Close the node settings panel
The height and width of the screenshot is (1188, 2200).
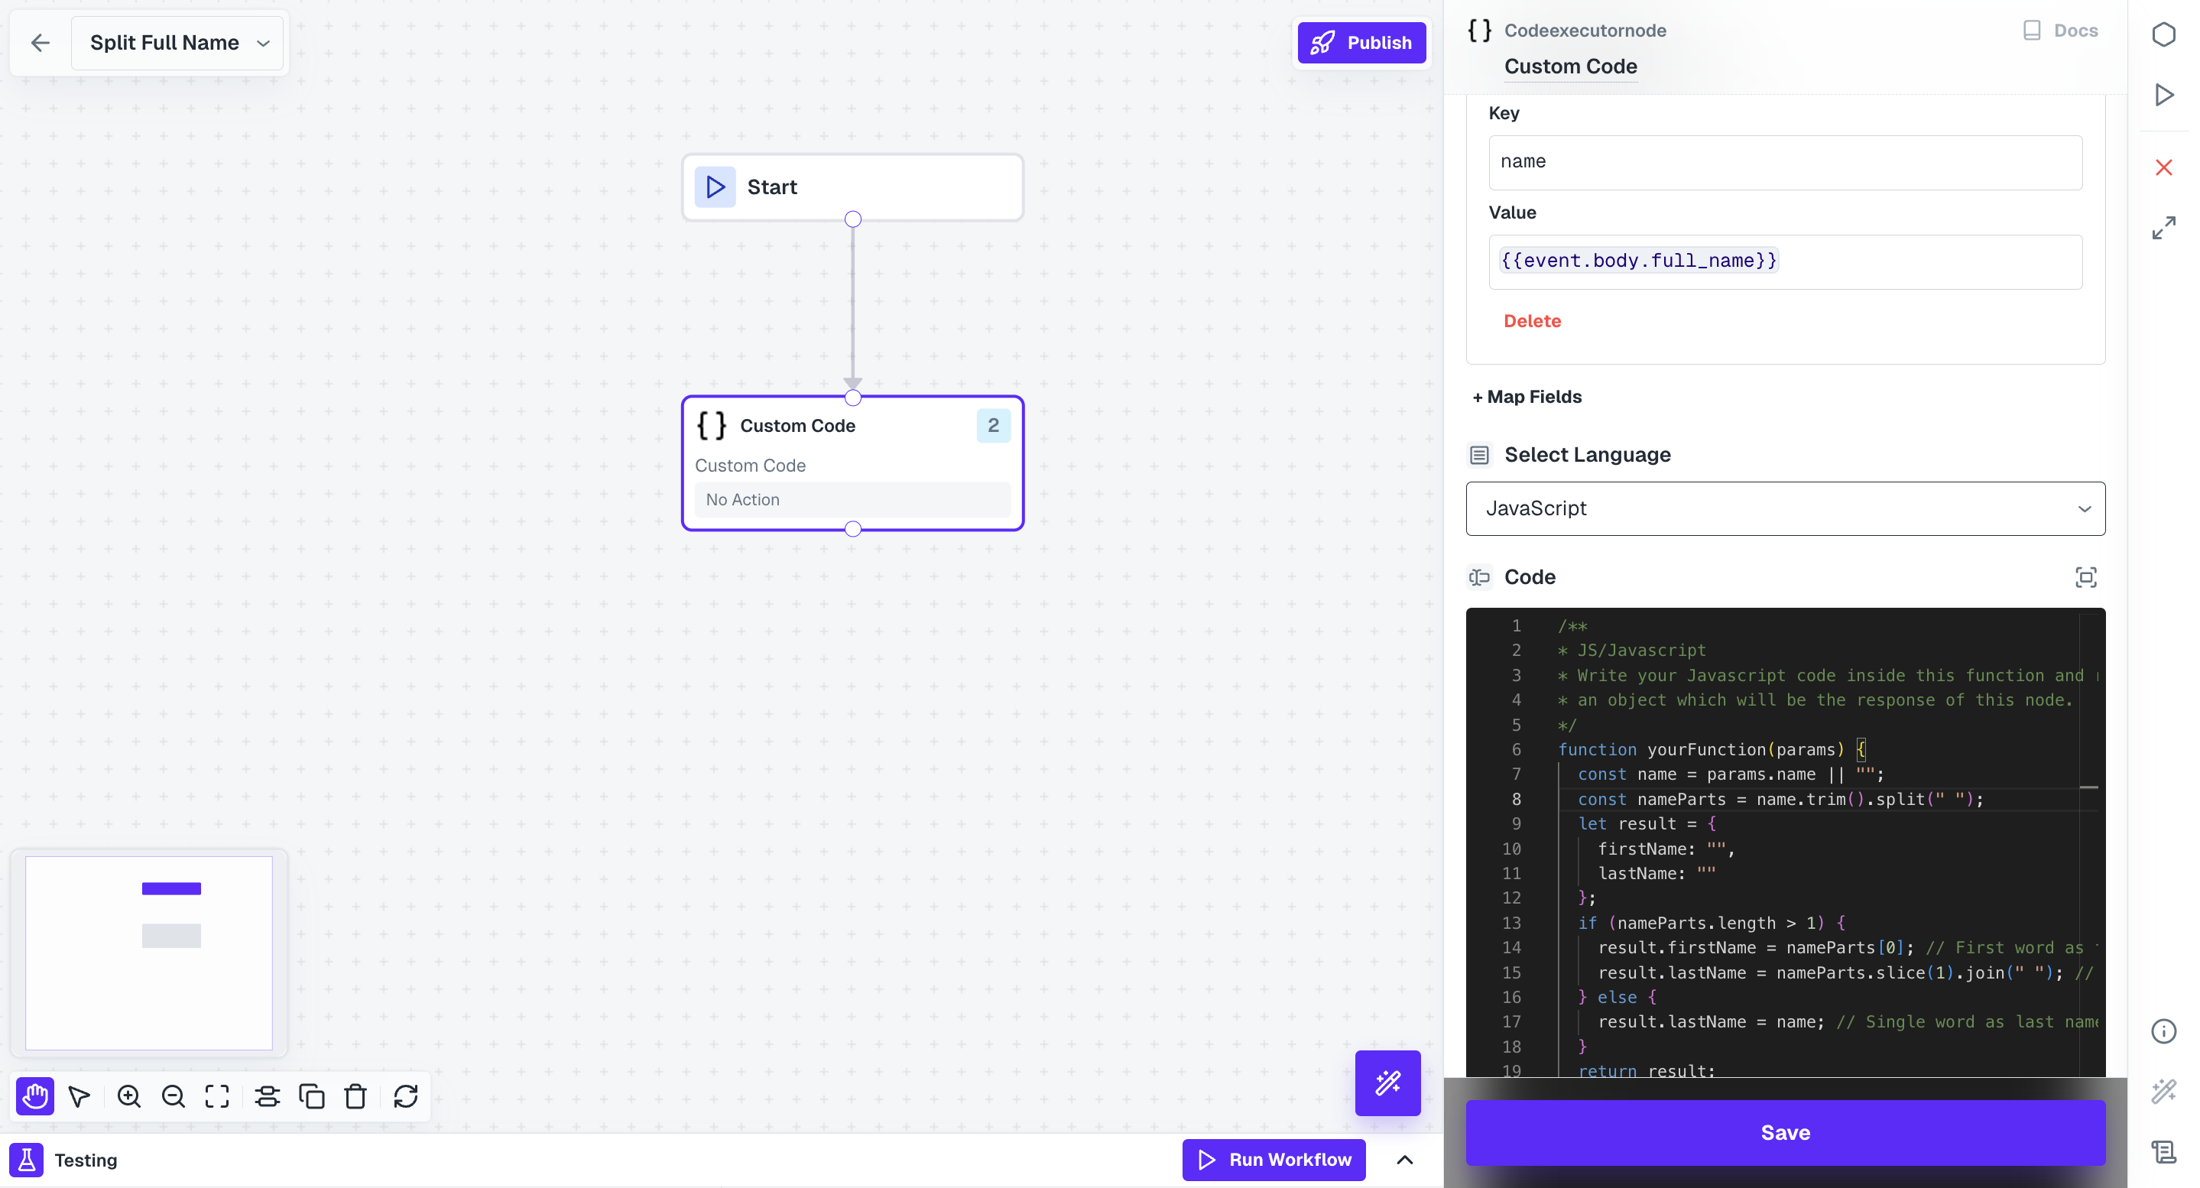point(2163,167)
